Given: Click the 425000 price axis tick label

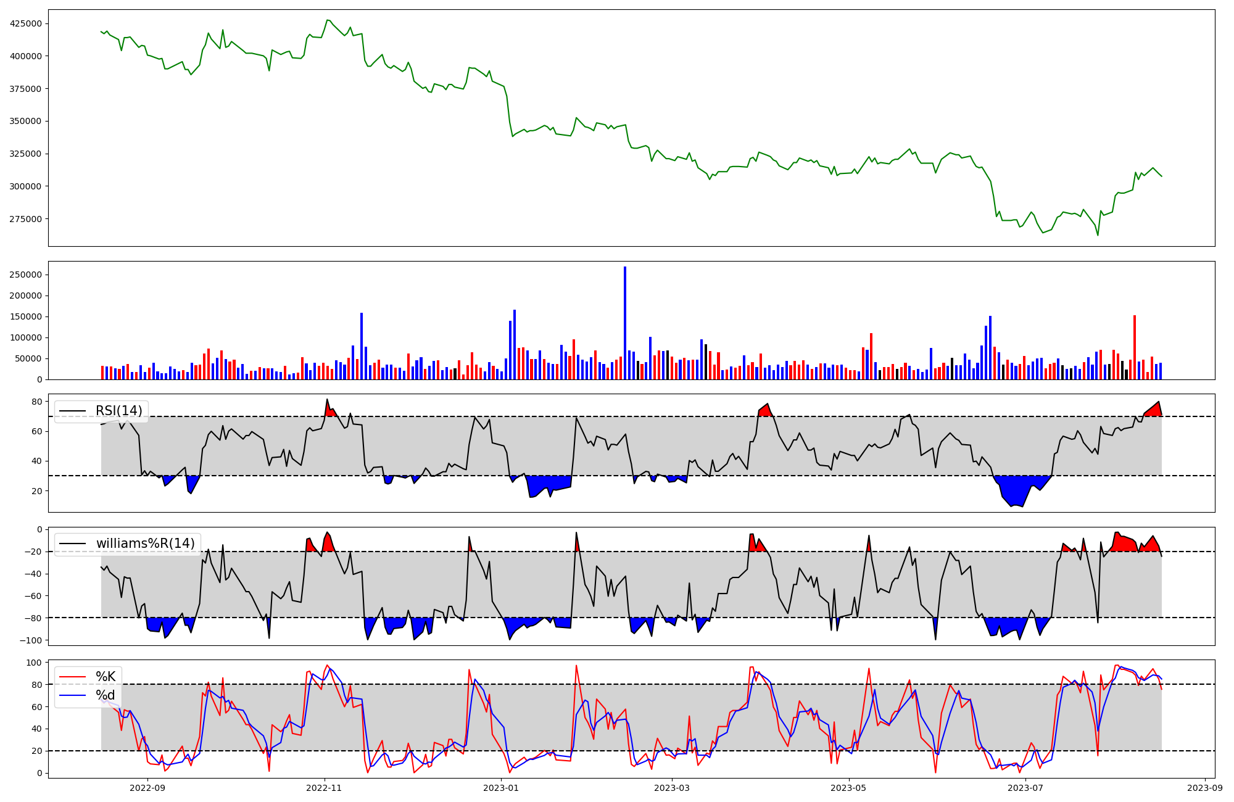Looking at the screenshot, I should coord(26,23).
